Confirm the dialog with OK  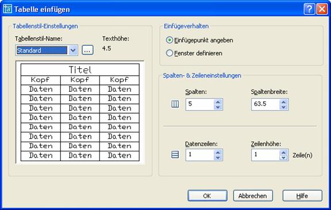207,196
